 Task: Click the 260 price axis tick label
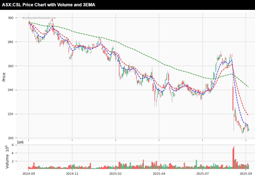(18, 66)
